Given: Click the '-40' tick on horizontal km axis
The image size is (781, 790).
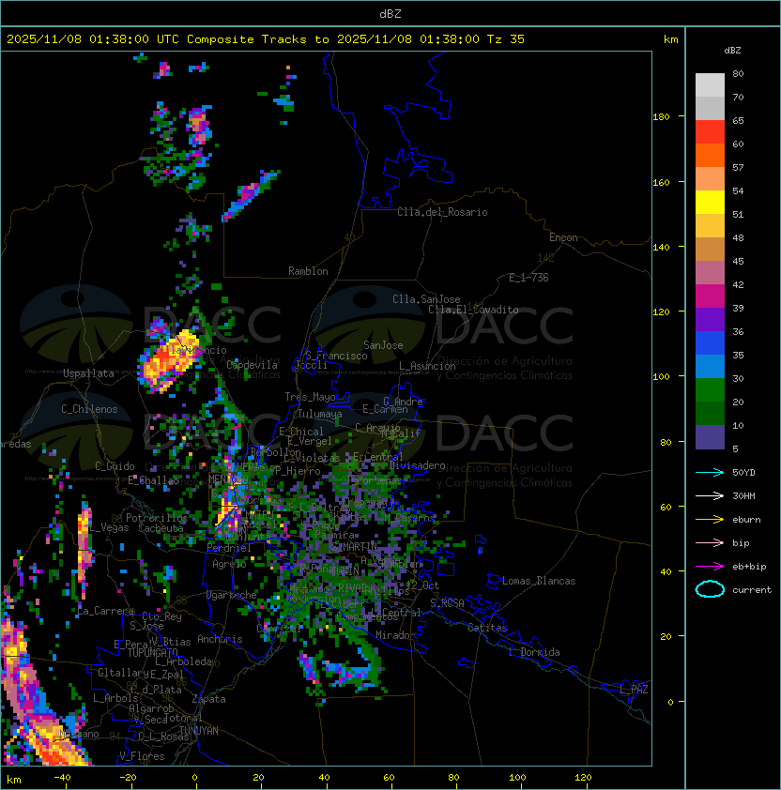Looking at the screenshot, I should (62, 778).
